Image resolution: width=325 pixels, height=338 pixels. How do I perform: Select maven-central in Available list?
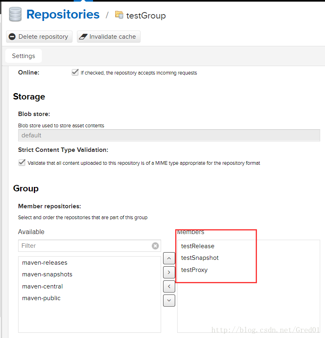(x=42, y=286)
